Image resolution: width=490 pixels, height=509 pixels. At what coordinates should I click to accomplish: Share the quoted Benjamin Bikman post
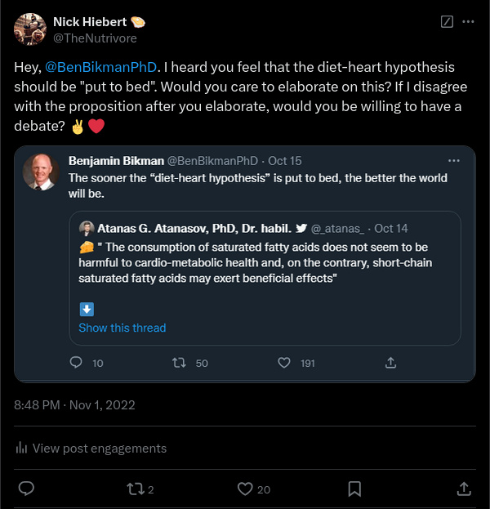(390, 363)
